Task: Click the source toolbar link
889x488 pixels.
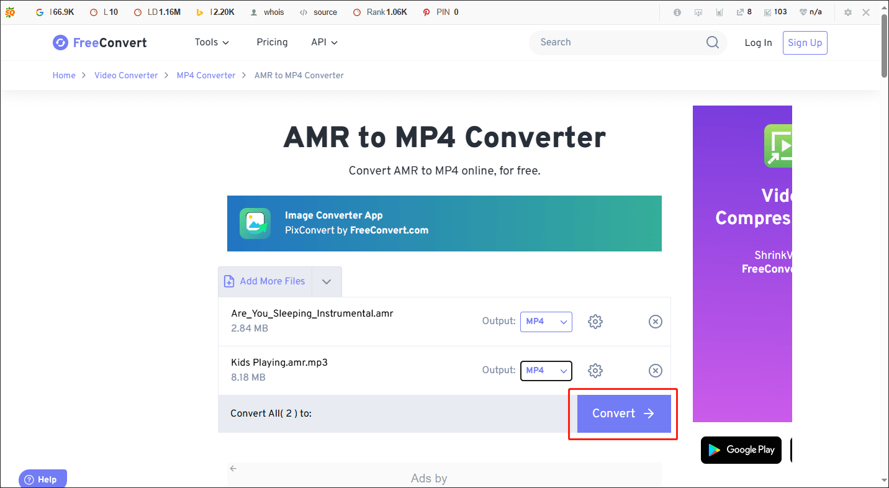Action: [318, 12]
